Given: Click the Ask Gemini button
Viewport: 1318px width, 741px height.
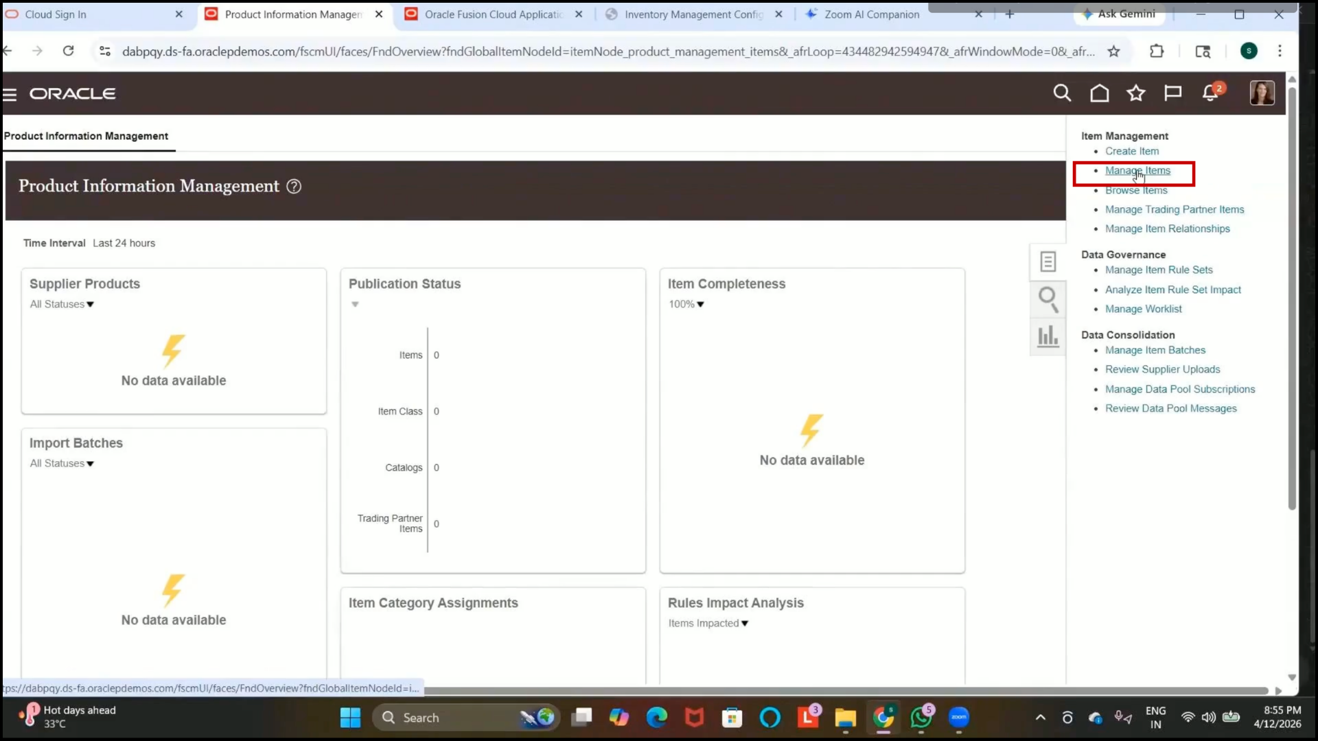Looking at the screenshot, I should (1118, 14).
